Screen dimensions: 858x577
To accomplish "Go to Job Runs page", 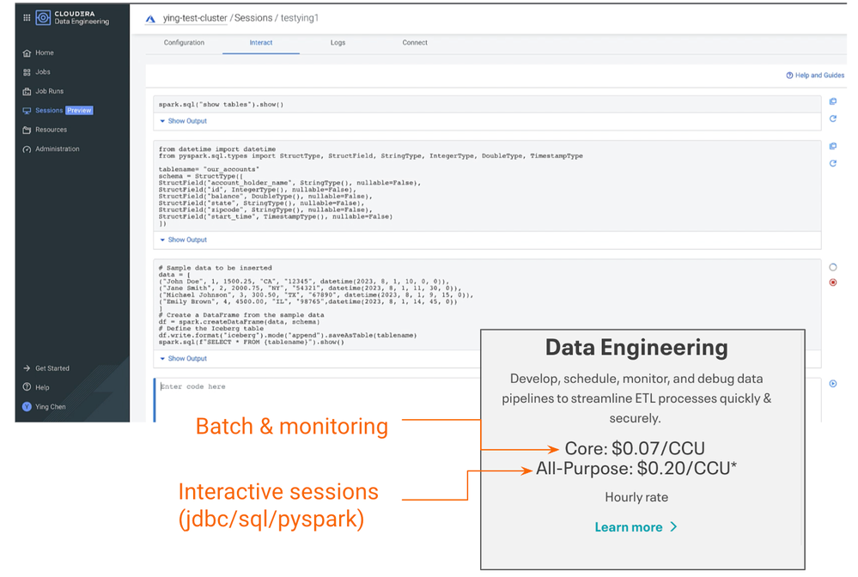I will (49, 91).
